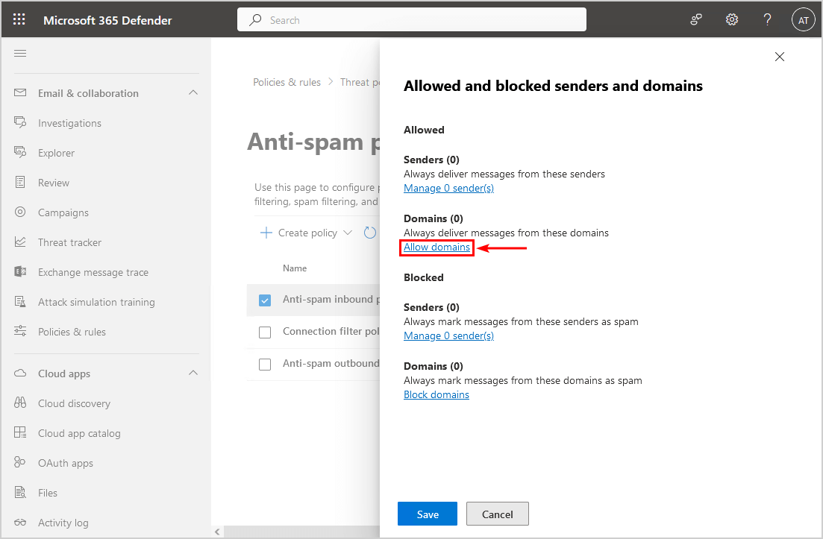Click the refresh icon beside Create policy
This screenshot has height=539, width=823.
[x=370, y=233]
